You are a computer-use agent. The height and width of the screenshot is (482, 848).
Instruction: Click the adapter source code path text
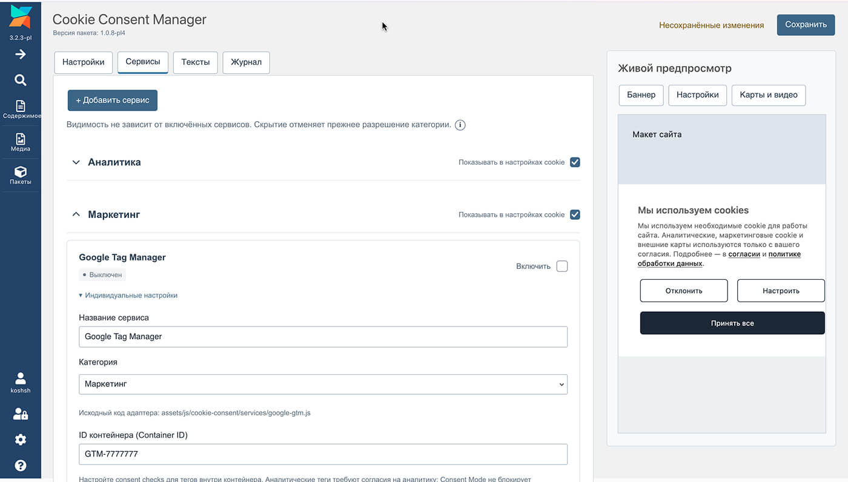[194, 413]
